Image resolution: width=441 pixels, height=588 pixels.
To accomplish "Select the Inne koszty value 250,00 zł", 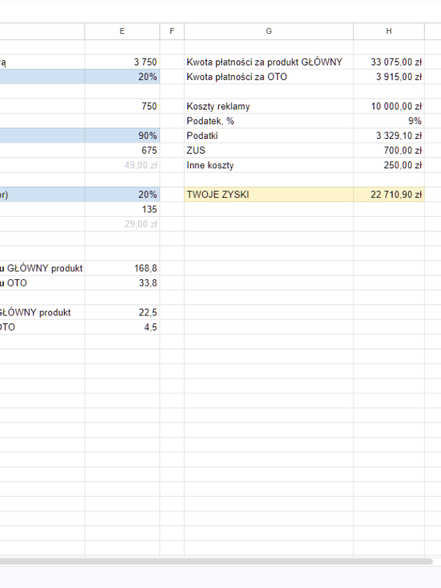I will point(388,165).
